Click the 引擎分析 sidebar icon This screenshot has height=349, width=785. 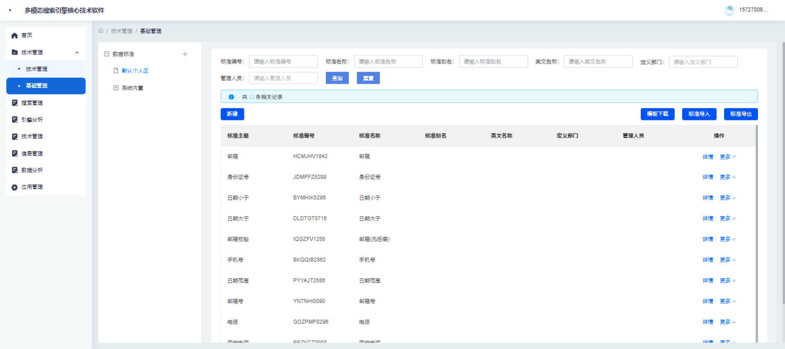pyautogui.click(x=15, y=120)
